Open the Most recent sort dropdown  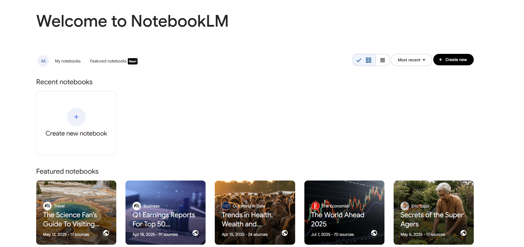coord(411,60)
